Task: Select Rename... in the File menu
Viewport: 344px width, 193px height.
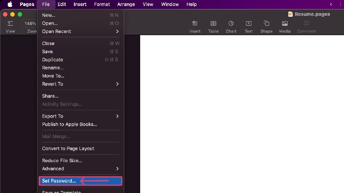Action: click(x=80, y=68)
